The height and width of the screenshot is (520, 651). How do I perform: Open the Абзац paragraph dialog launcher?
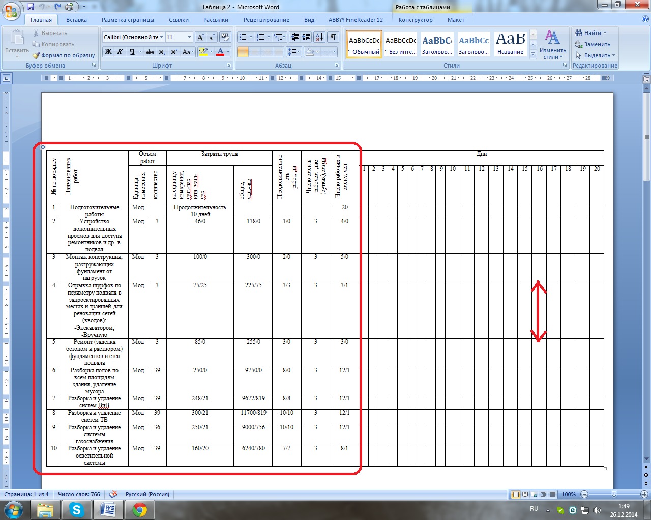(337, 66)
